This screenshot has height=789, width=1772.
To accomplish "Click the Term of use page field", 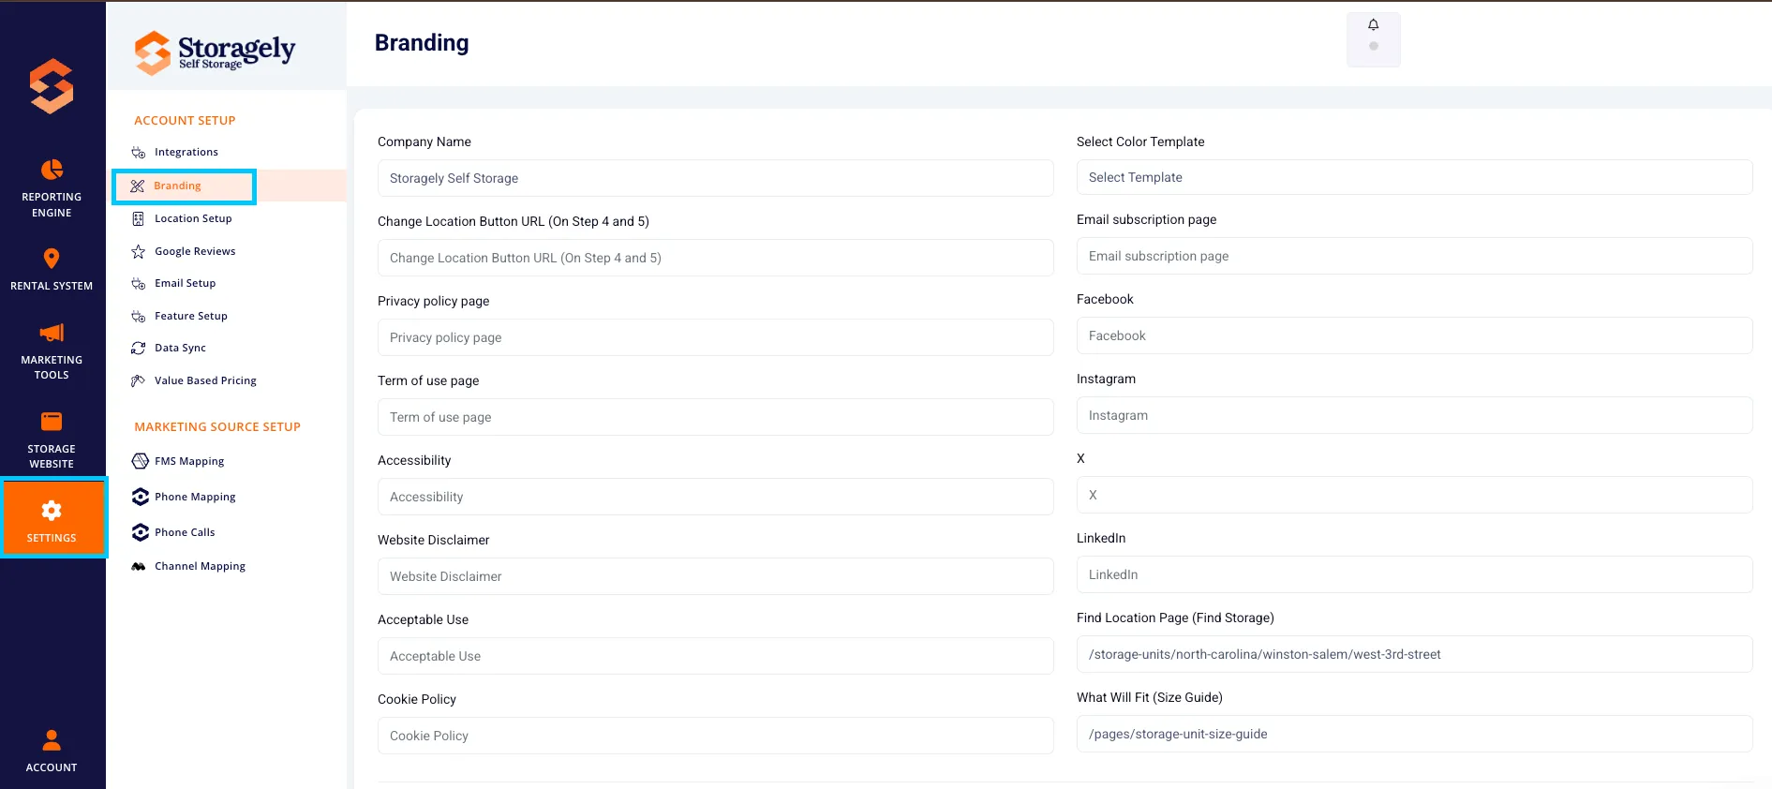I will (x=715, y=417).
